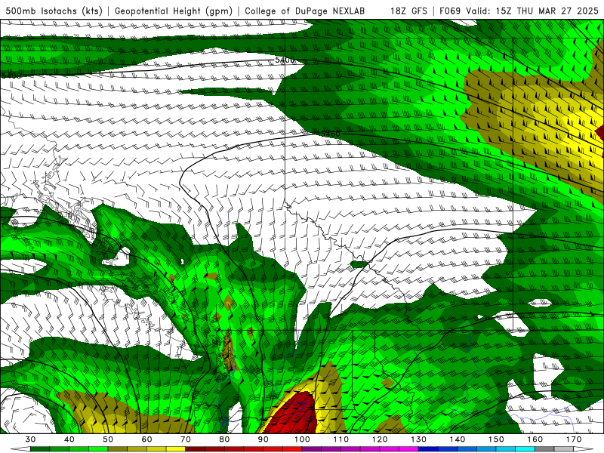Click the 150 knot legend label
604x453 pixels.
coord(496,439)
